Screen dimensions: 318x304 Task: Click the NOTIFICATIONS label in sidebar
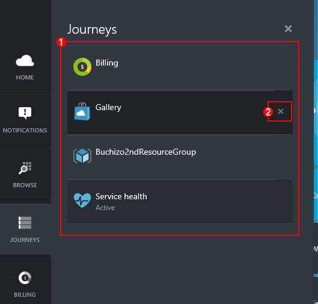click(x=25, y=130)
